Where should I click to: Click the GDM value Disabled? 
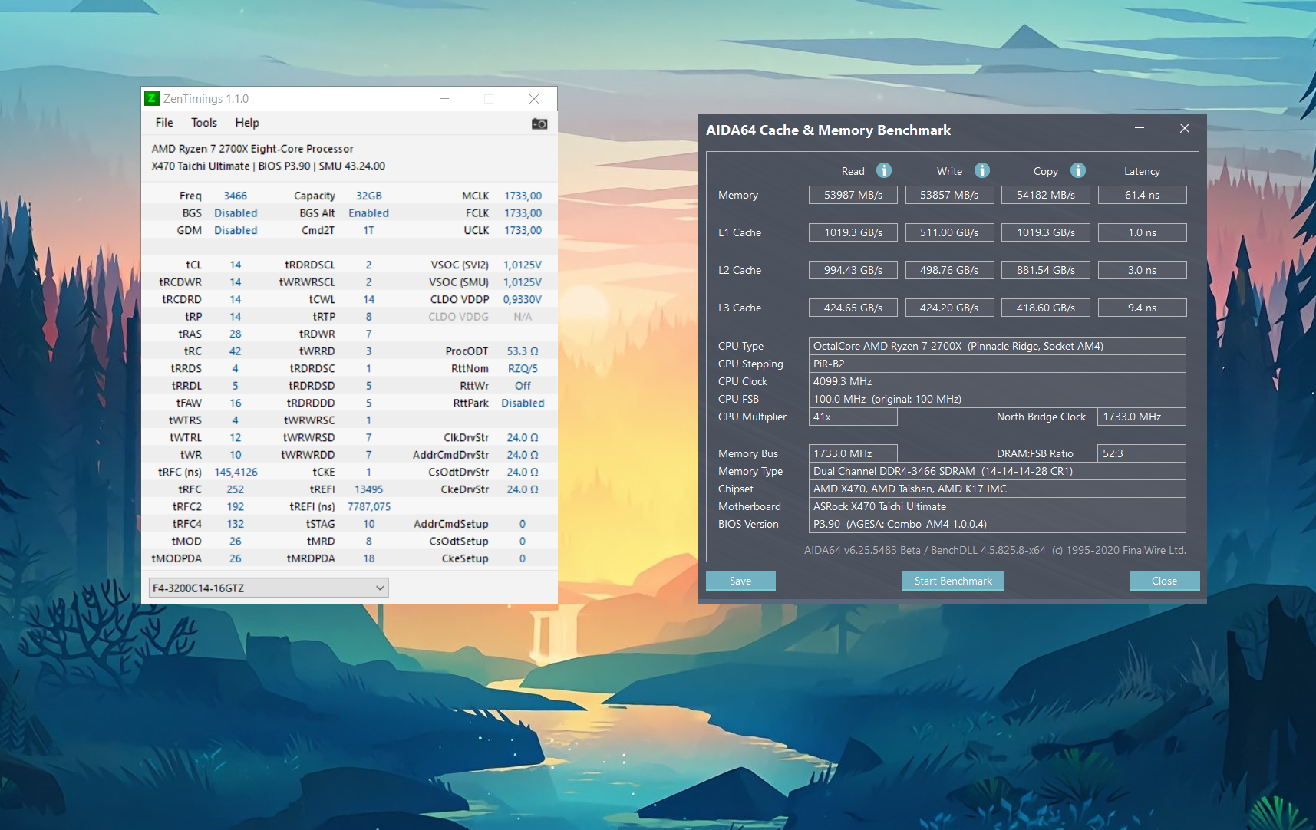pyautogui.click(x=236, y=230)
